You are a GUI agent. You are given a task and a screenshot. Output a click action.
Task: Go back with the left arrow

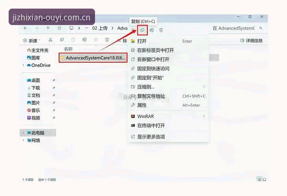pyautogui.click(x=25, y=28)
